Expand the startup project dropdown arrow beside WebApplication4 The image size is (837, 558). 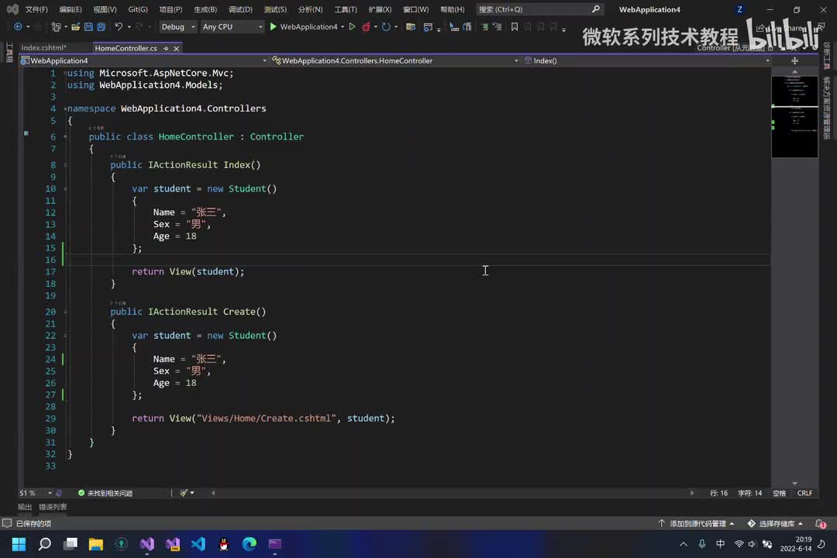pyautogui.click(x=343, y=26)
